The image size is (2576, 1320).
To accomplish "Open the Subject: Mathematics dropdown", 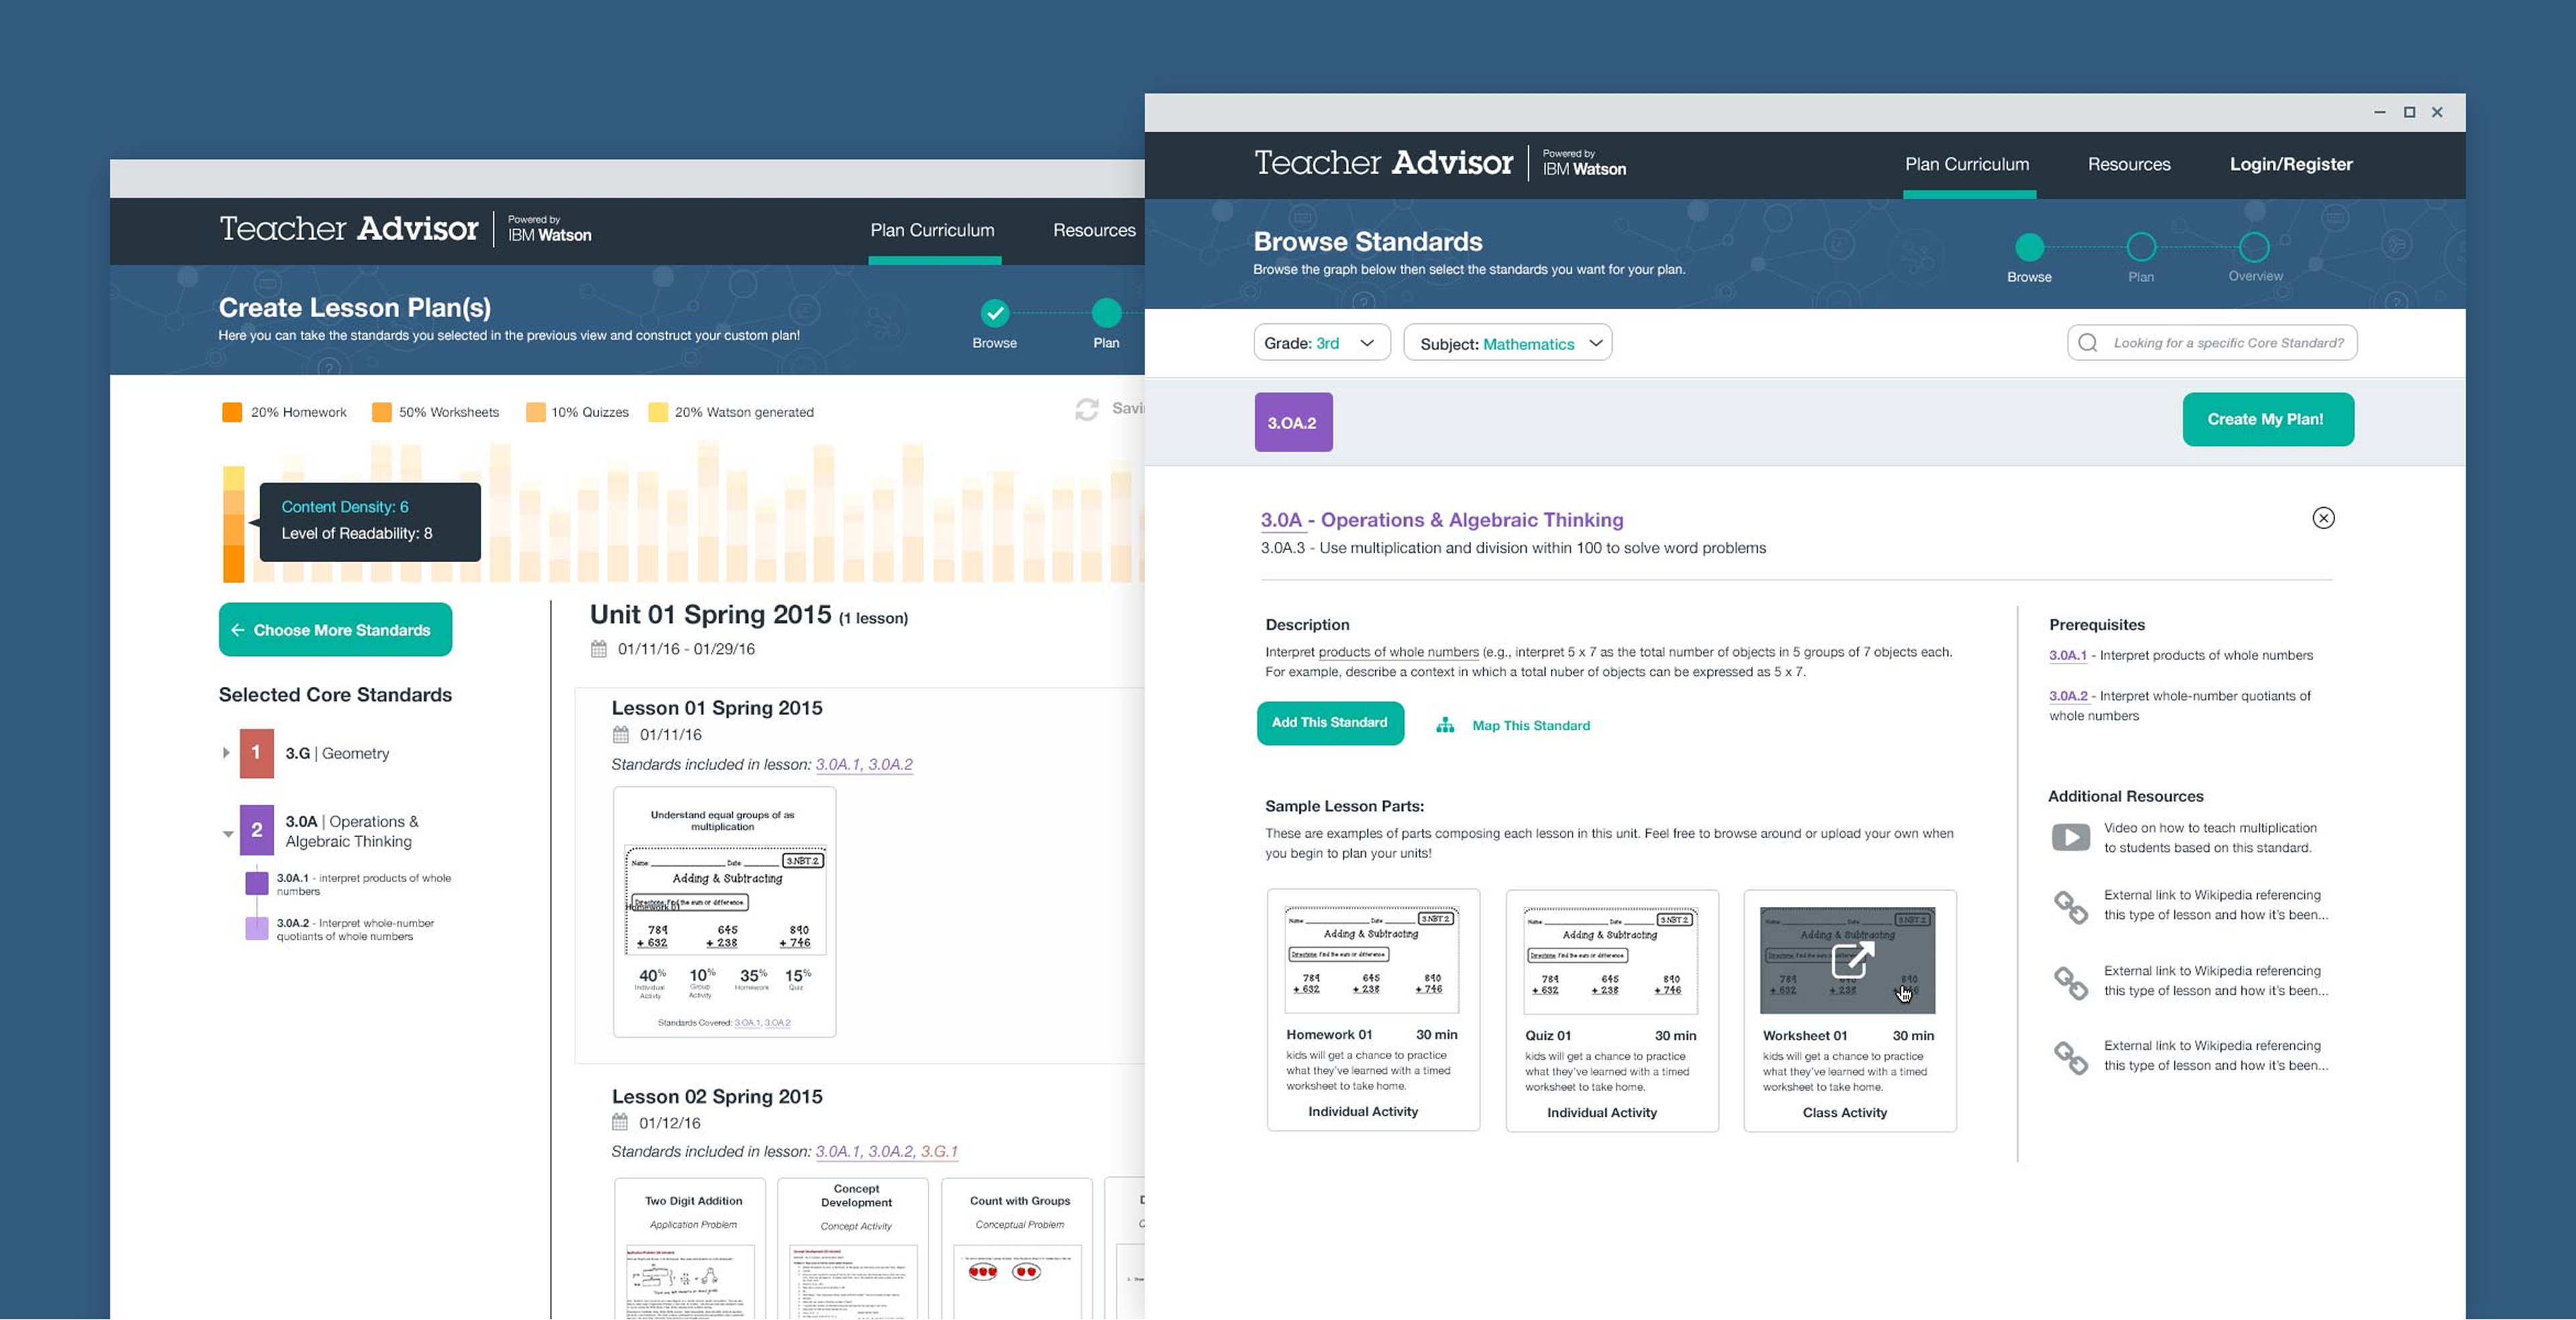I will (1507, 343).
